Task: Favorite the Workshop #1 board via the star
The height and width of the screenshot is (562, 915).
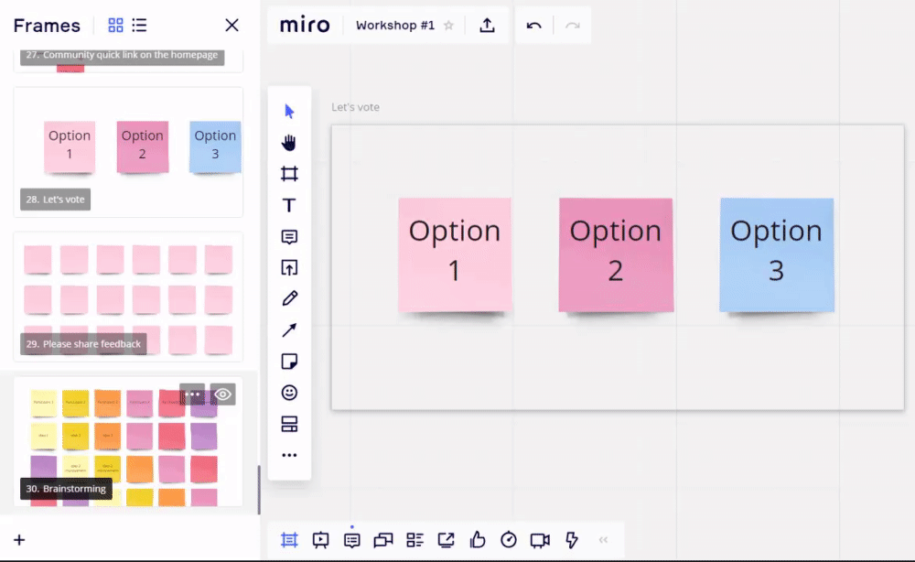Action: point(449,26)
